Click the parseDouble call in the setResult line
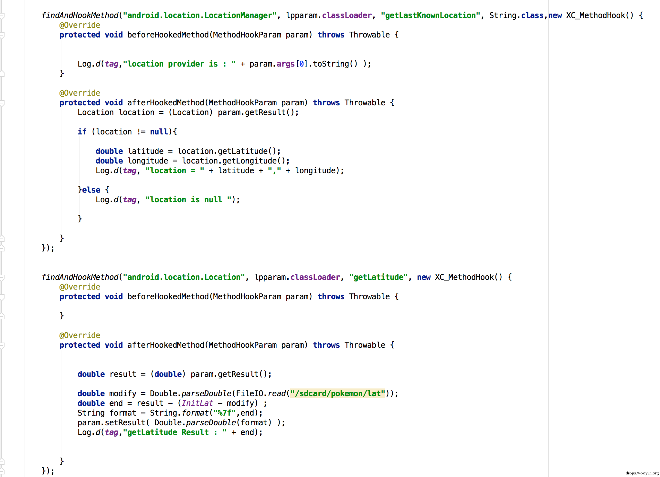The image size is (660, 477). tap(211, 423)
